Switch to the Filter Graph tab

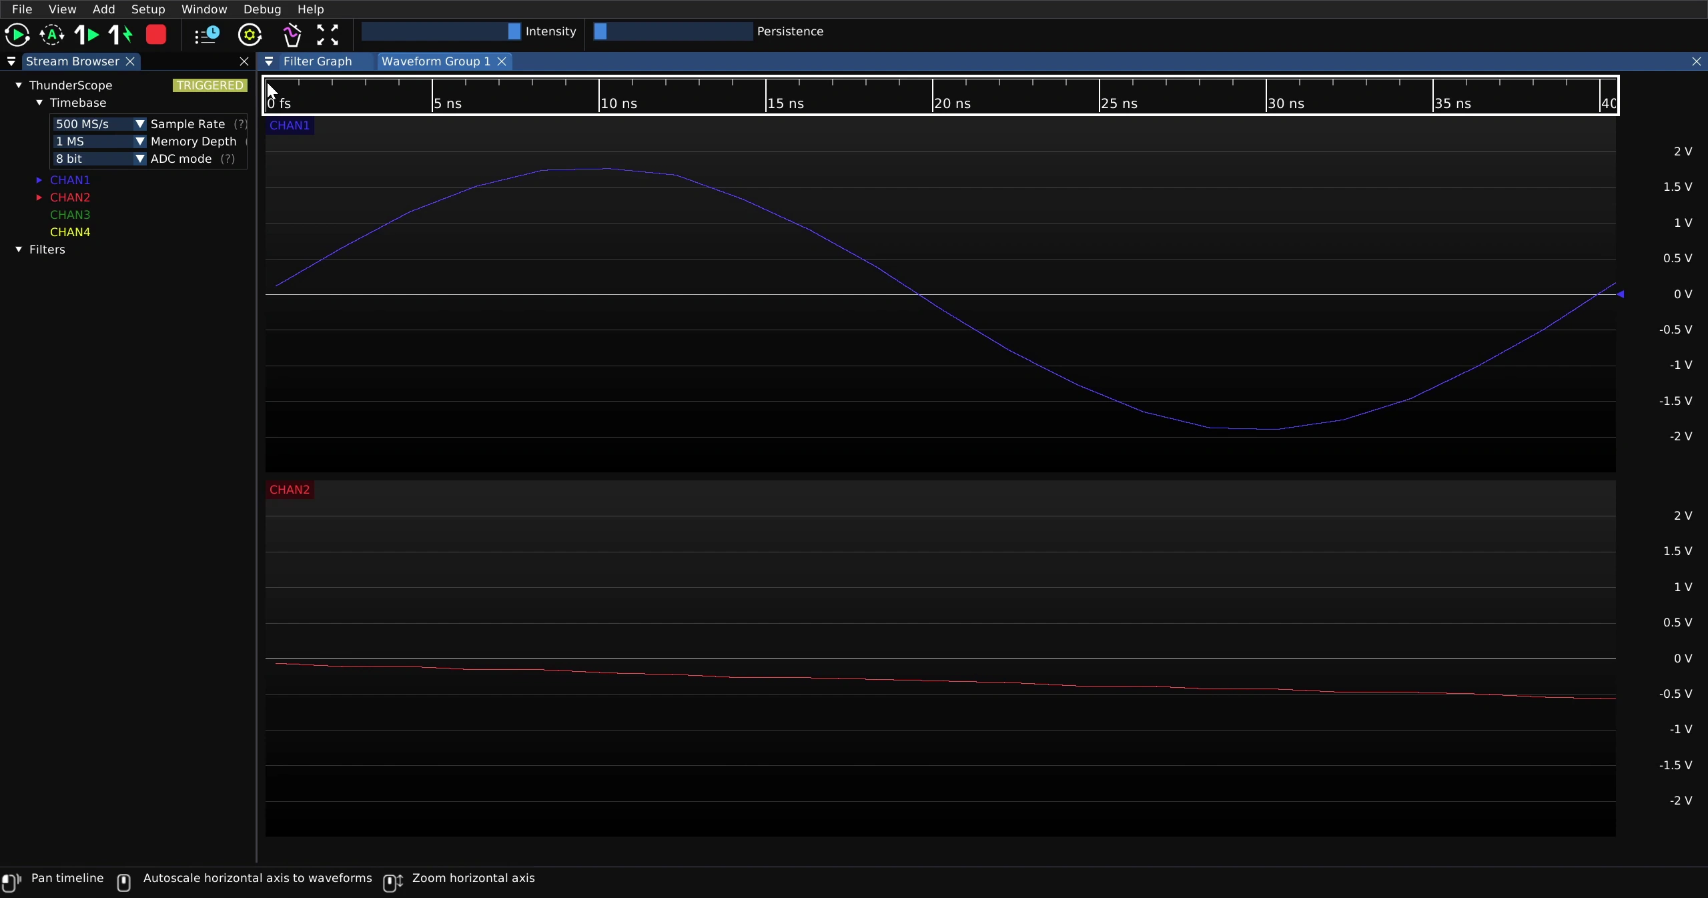tap(318, 61)
